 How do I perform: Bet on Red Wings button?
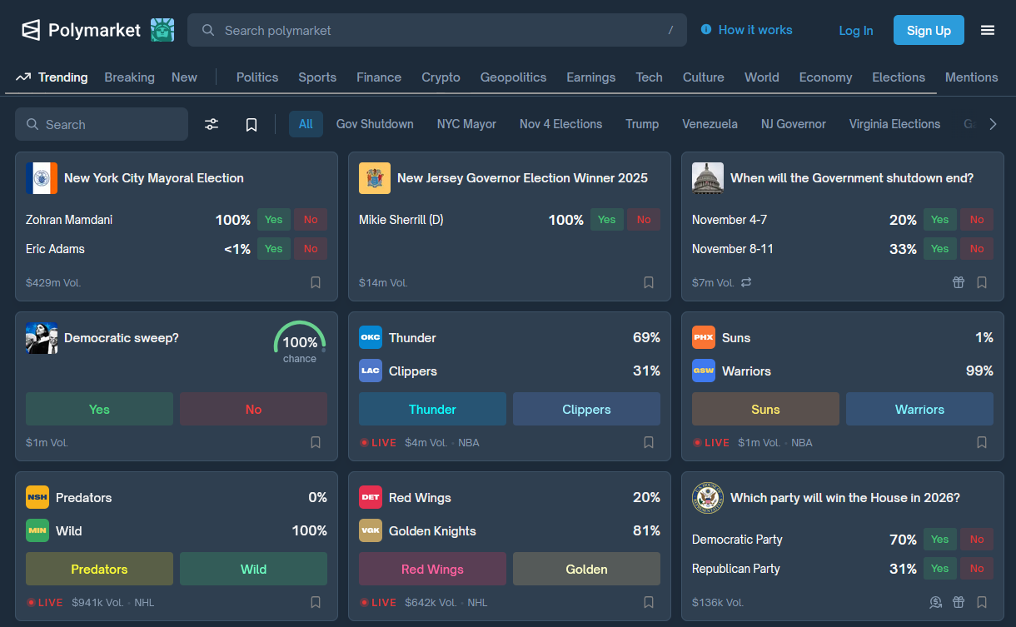432,569
